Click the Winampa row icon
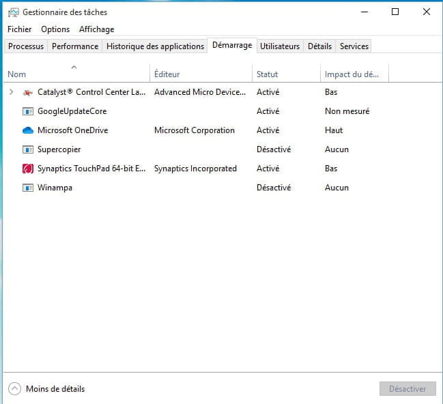Viewport: 443px width, 404px height. [28, 188]
